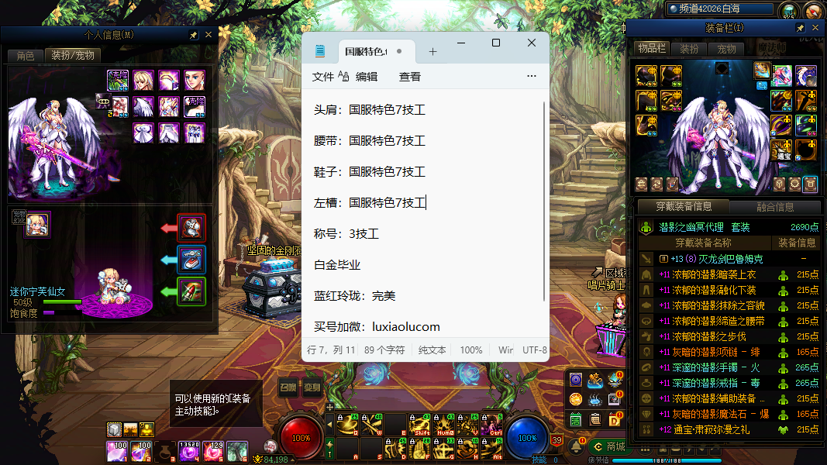Click the 融合信息 tab
This screenshot has height=465, width=827.
click(x=774, y=207)
